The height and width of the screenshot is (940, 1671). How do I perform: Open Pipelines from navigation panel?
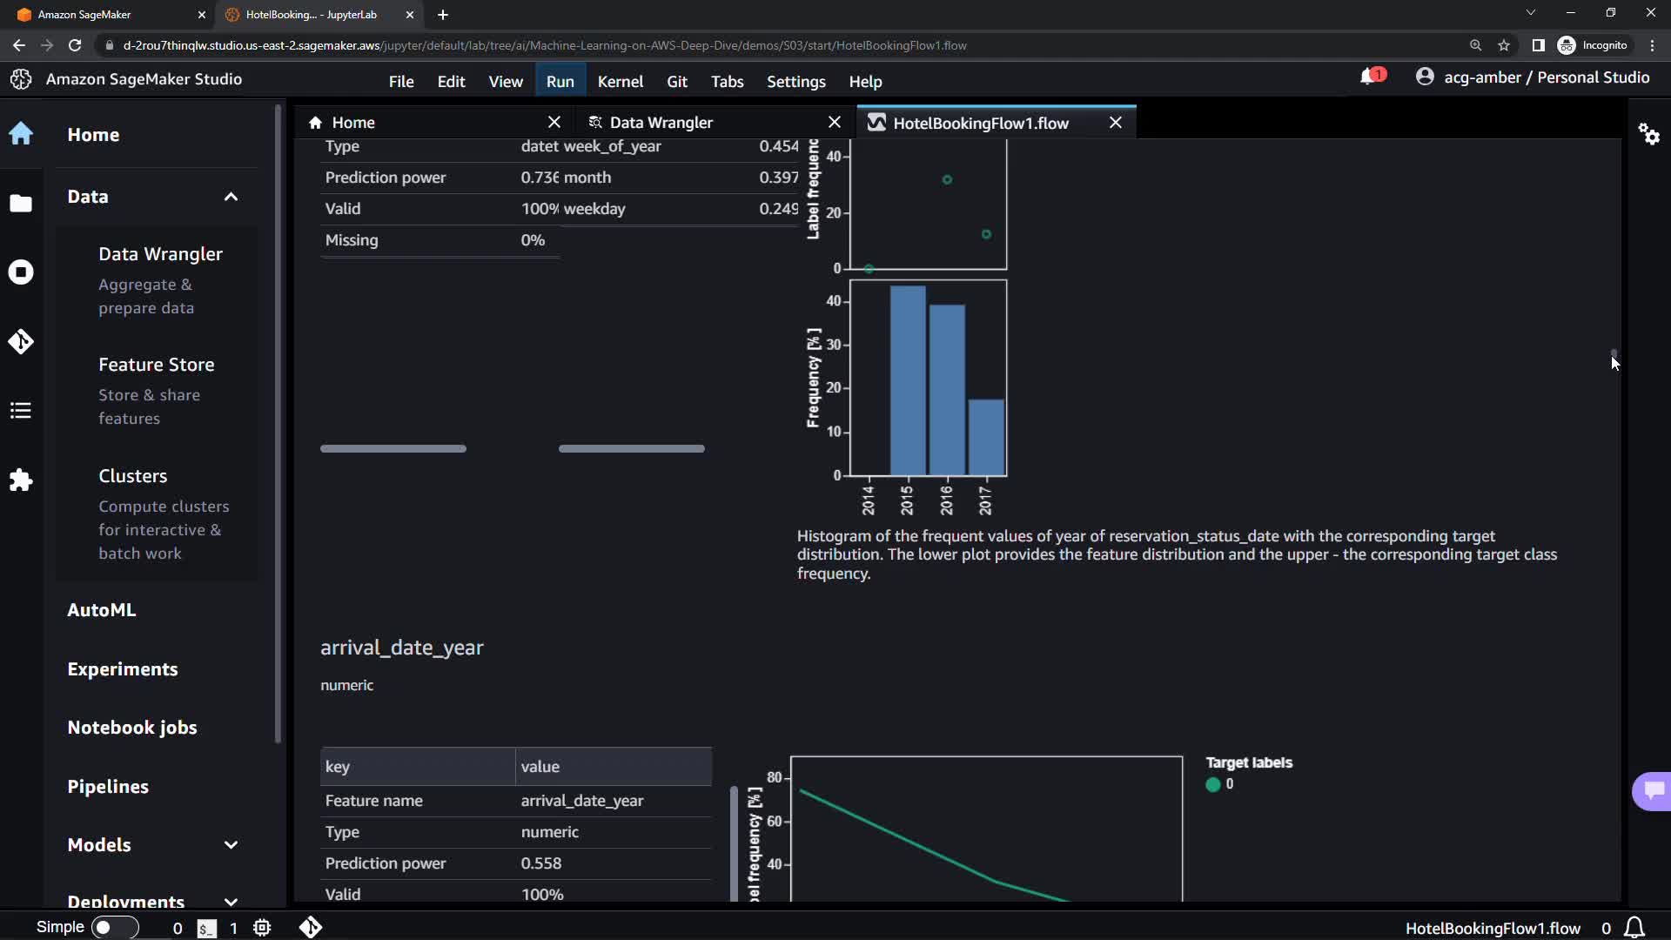pyautogui.click(x=108, y=787)
